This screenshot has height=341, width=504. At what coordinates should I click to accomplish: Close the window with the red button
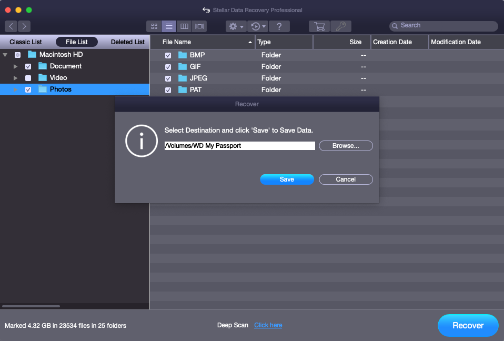[8, 10]
